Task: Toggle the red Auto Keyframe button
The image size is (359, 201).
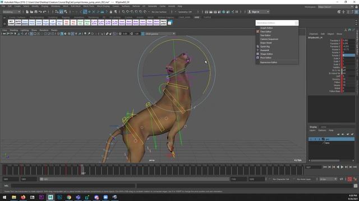Action: click(349, 179)
